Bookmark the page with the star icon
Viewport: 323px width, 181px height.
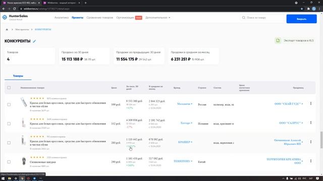click(302, 9)
